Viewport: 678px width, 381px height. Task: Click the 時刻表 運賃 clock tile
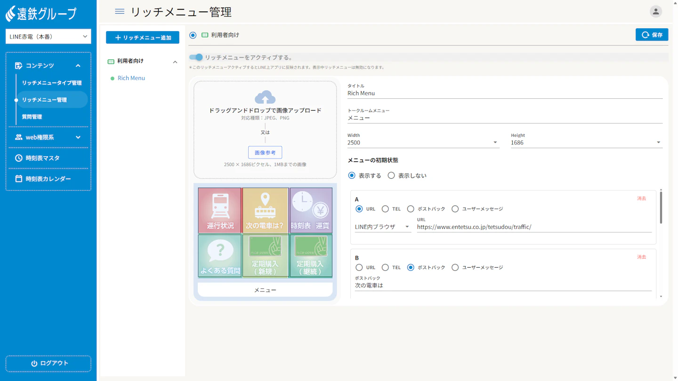[311, 210]
